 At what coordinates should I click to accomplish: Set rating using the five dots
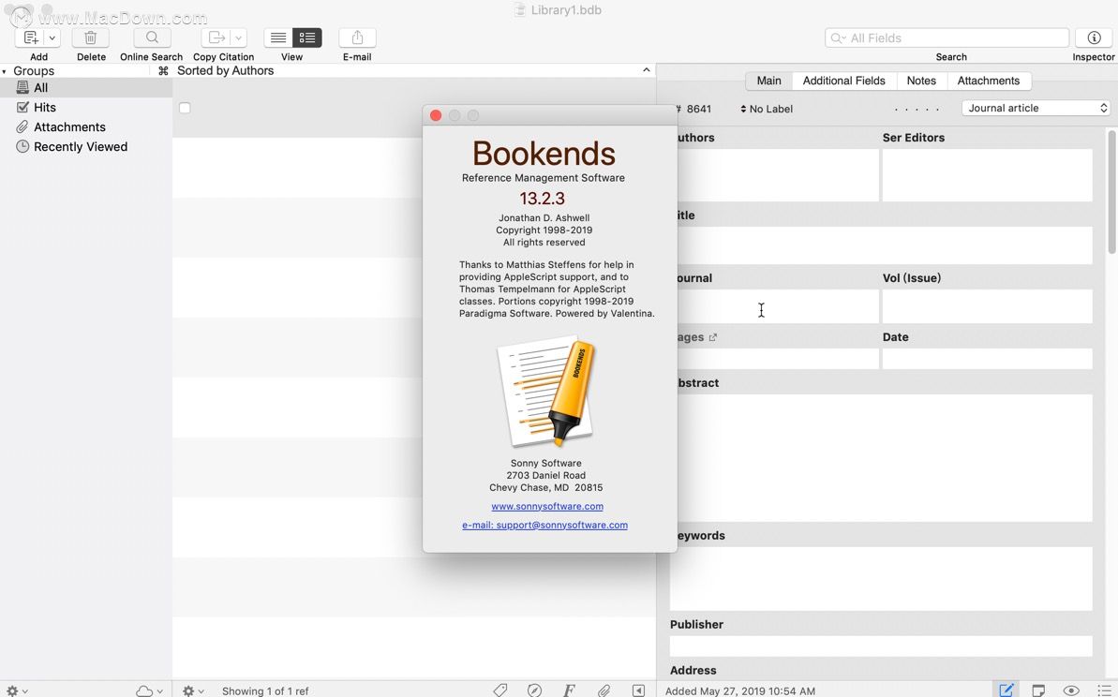click(x=917, y=109)
